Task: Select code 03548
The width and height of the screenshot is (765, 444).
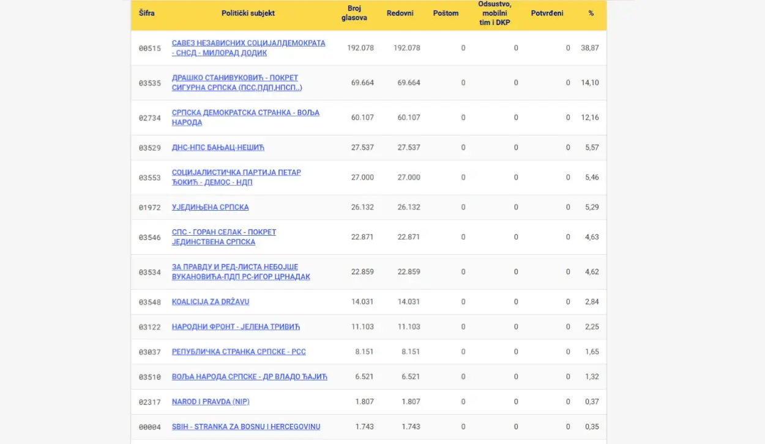Action: (150, 302)
